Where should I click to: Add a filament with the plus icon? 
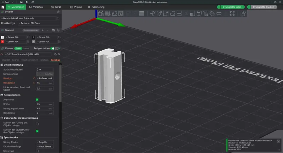(x=43, y=30)
